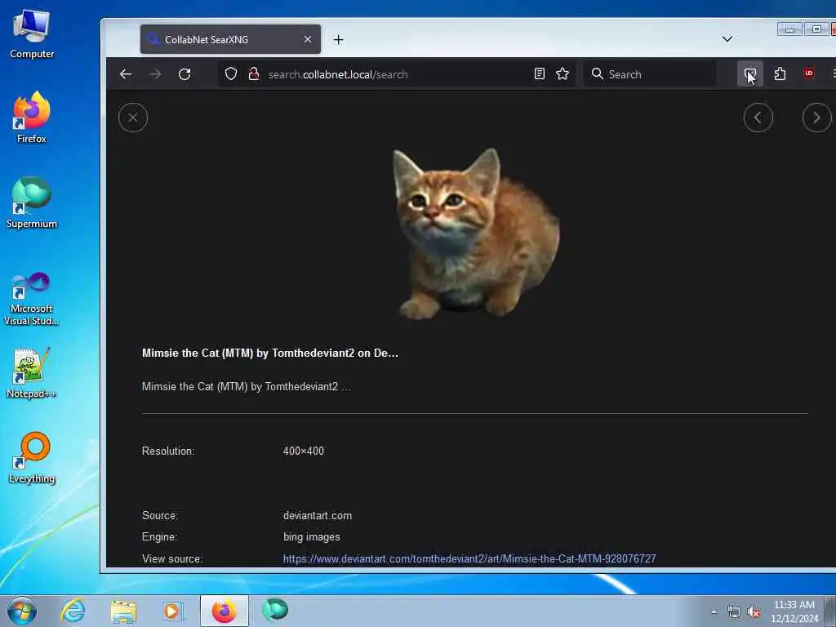Click the insecure connection padlock icon
Viewport: 836px width, 627px height.
tap(254, 73)
